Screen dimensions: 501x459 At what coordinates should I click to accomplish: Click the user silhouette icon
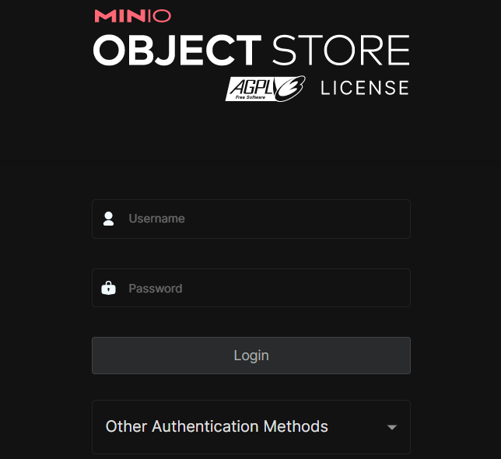[108, 219]
